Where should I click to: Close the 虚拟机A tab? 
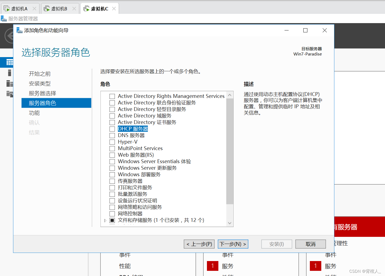tap(34, 9)
